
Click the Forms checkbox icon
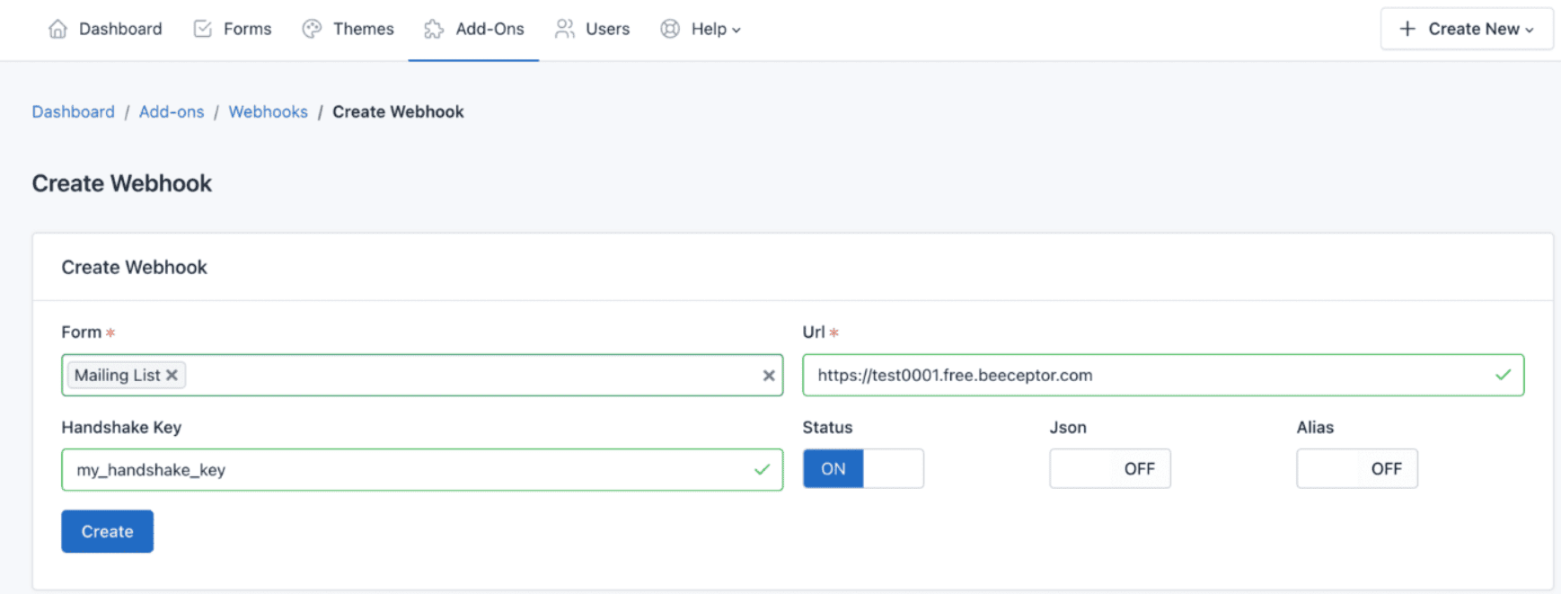coord(203,29)
